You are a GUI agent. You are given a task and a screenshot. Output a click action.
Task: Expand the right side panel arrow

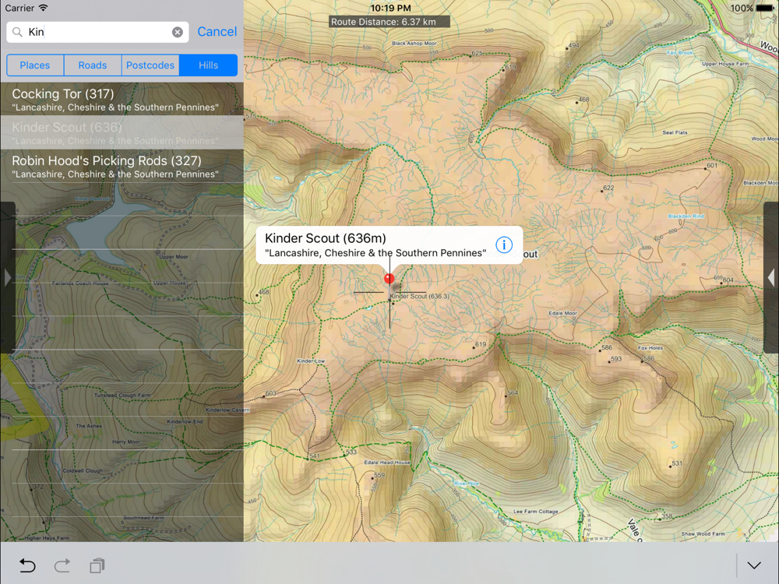click(771, 277)
